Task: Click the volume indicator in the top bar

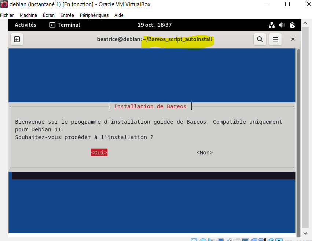Action: [x=282, y=25]
